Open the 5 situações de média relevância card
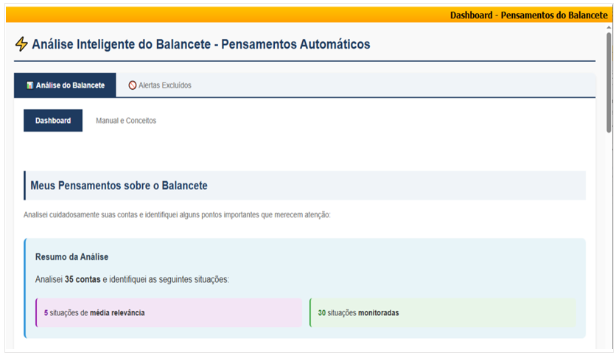Image resolution: width=616 pixels, height=358 pixels. (169, 312)
